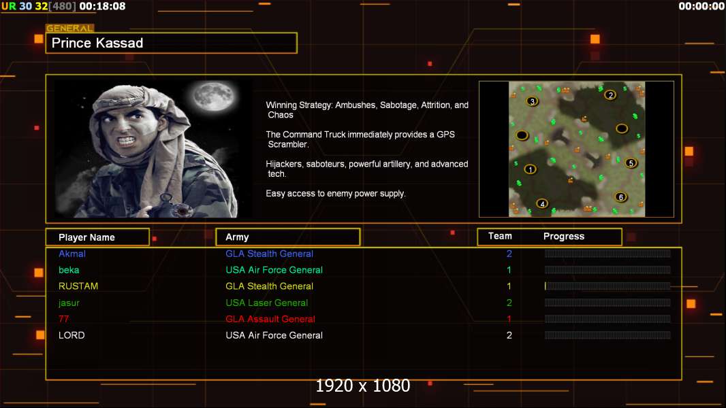
Task: Click player 77's loading progress bar
Action: (x=607, y=319)
